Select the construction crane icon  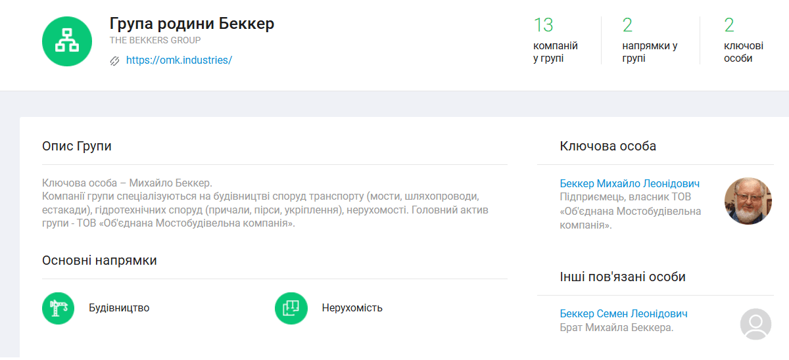click(59, 308)
